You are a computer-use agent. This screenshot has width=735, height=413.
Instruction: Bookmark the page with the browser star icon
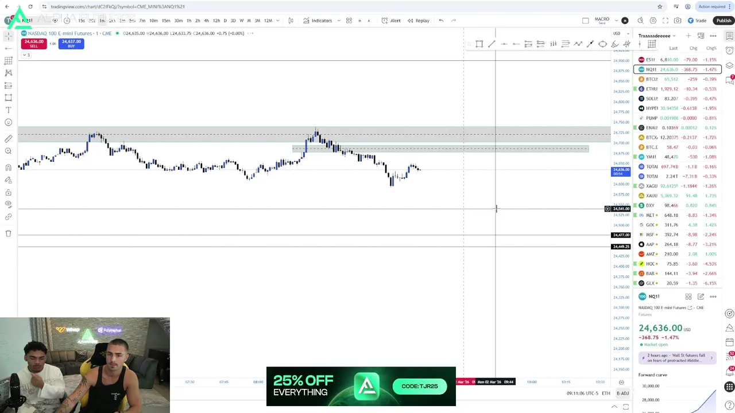point(660,6)
